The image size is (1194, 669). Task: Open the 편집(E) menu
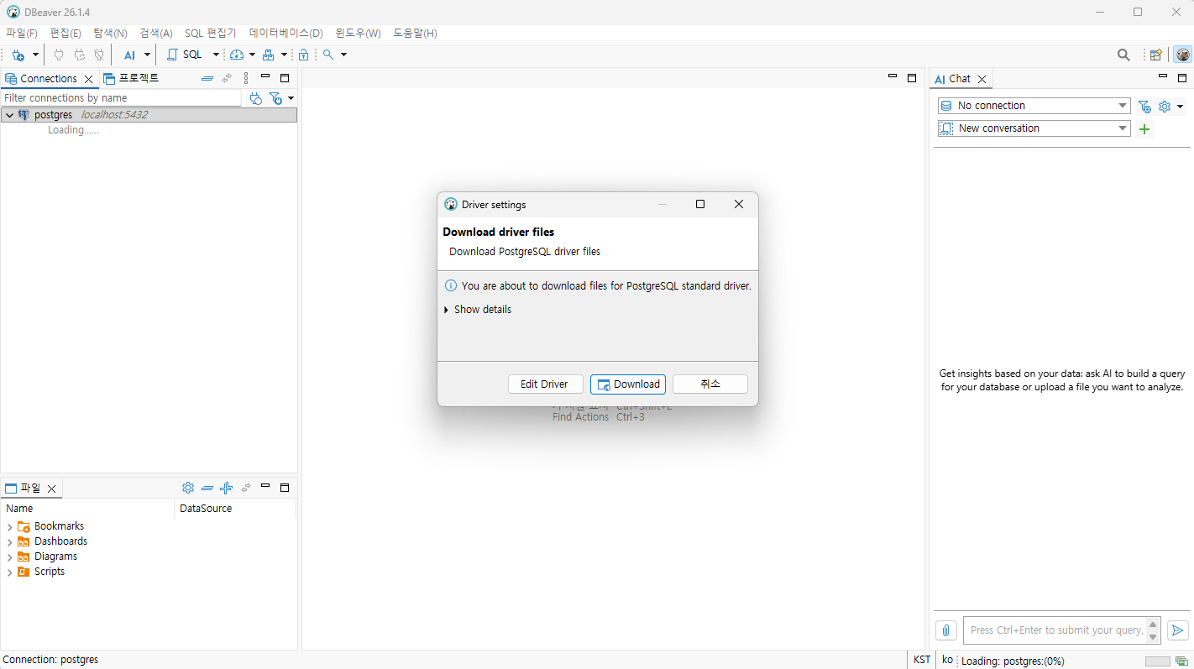click(65, 33)
